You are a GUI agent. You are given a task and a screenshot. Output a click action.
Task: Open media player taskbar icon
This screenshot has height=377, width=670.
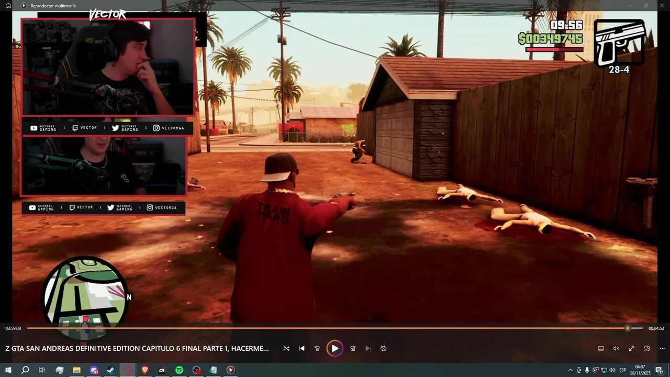click(x=230, y=370)
